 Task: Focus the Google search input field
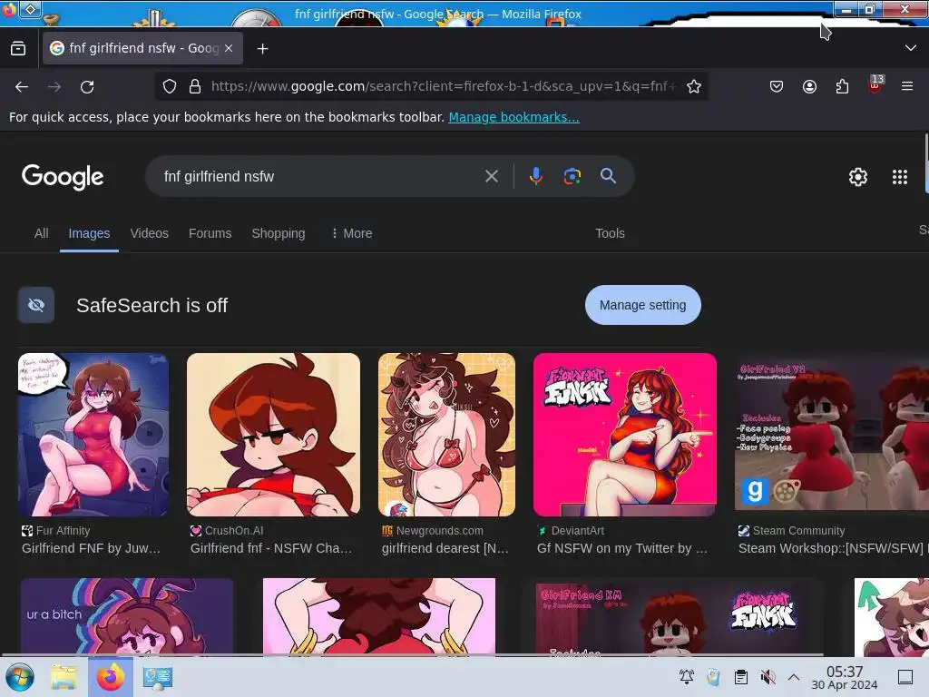[x=320, y=177]
